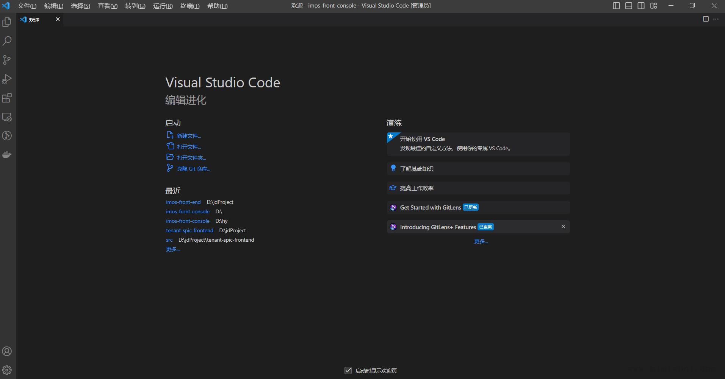Screen dimensions: 725x379
Task: Restore down the VS Code window
Action: pos(692,6)
